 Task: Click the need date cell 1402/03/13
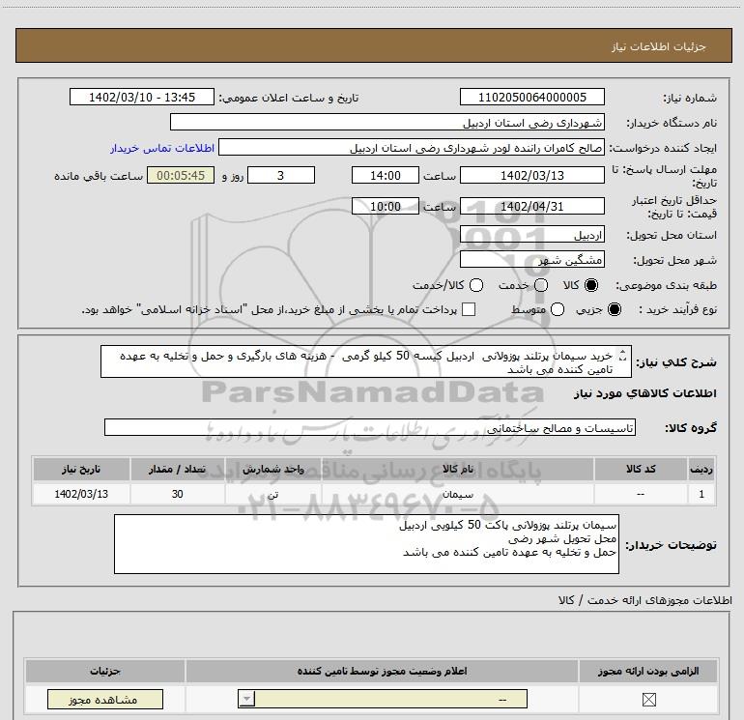(81, 494)
